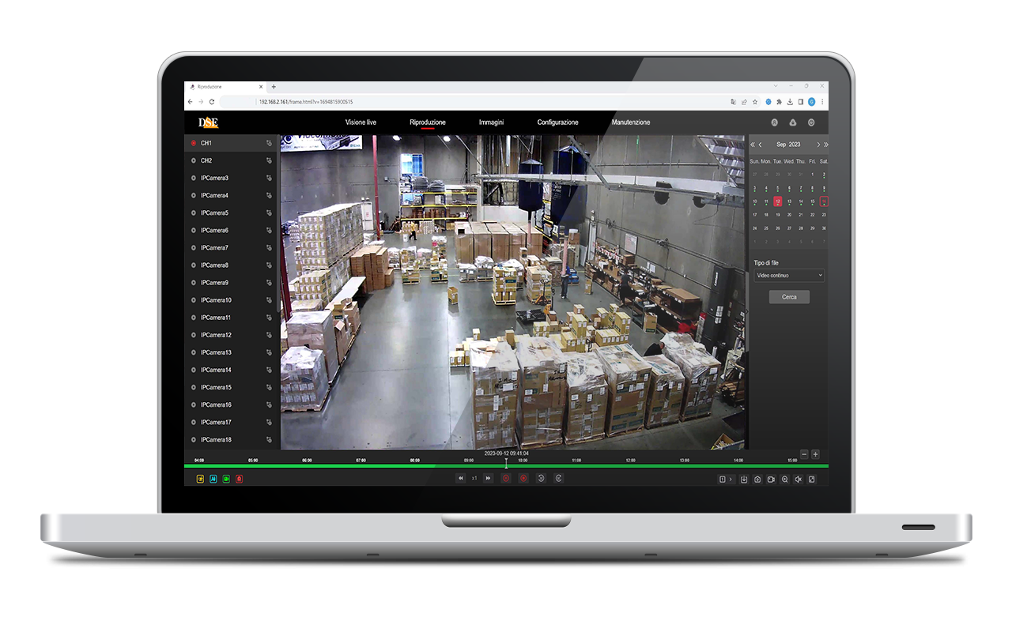
Task: Click the alarm notification icon top right
Action: coord(793,122)
